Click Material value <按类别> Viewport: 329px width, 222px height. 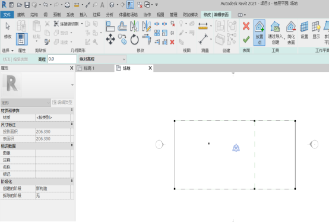53,118
